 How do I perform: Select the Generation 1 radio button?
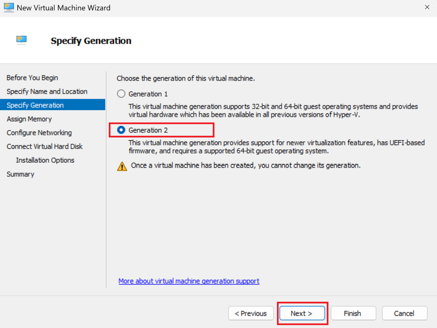tap(121, 94)
